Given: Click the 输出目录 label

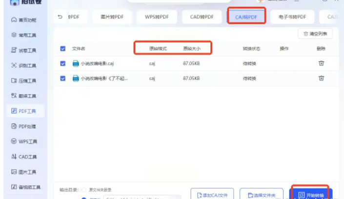Looking at the screenshot, I should [69, 190].
